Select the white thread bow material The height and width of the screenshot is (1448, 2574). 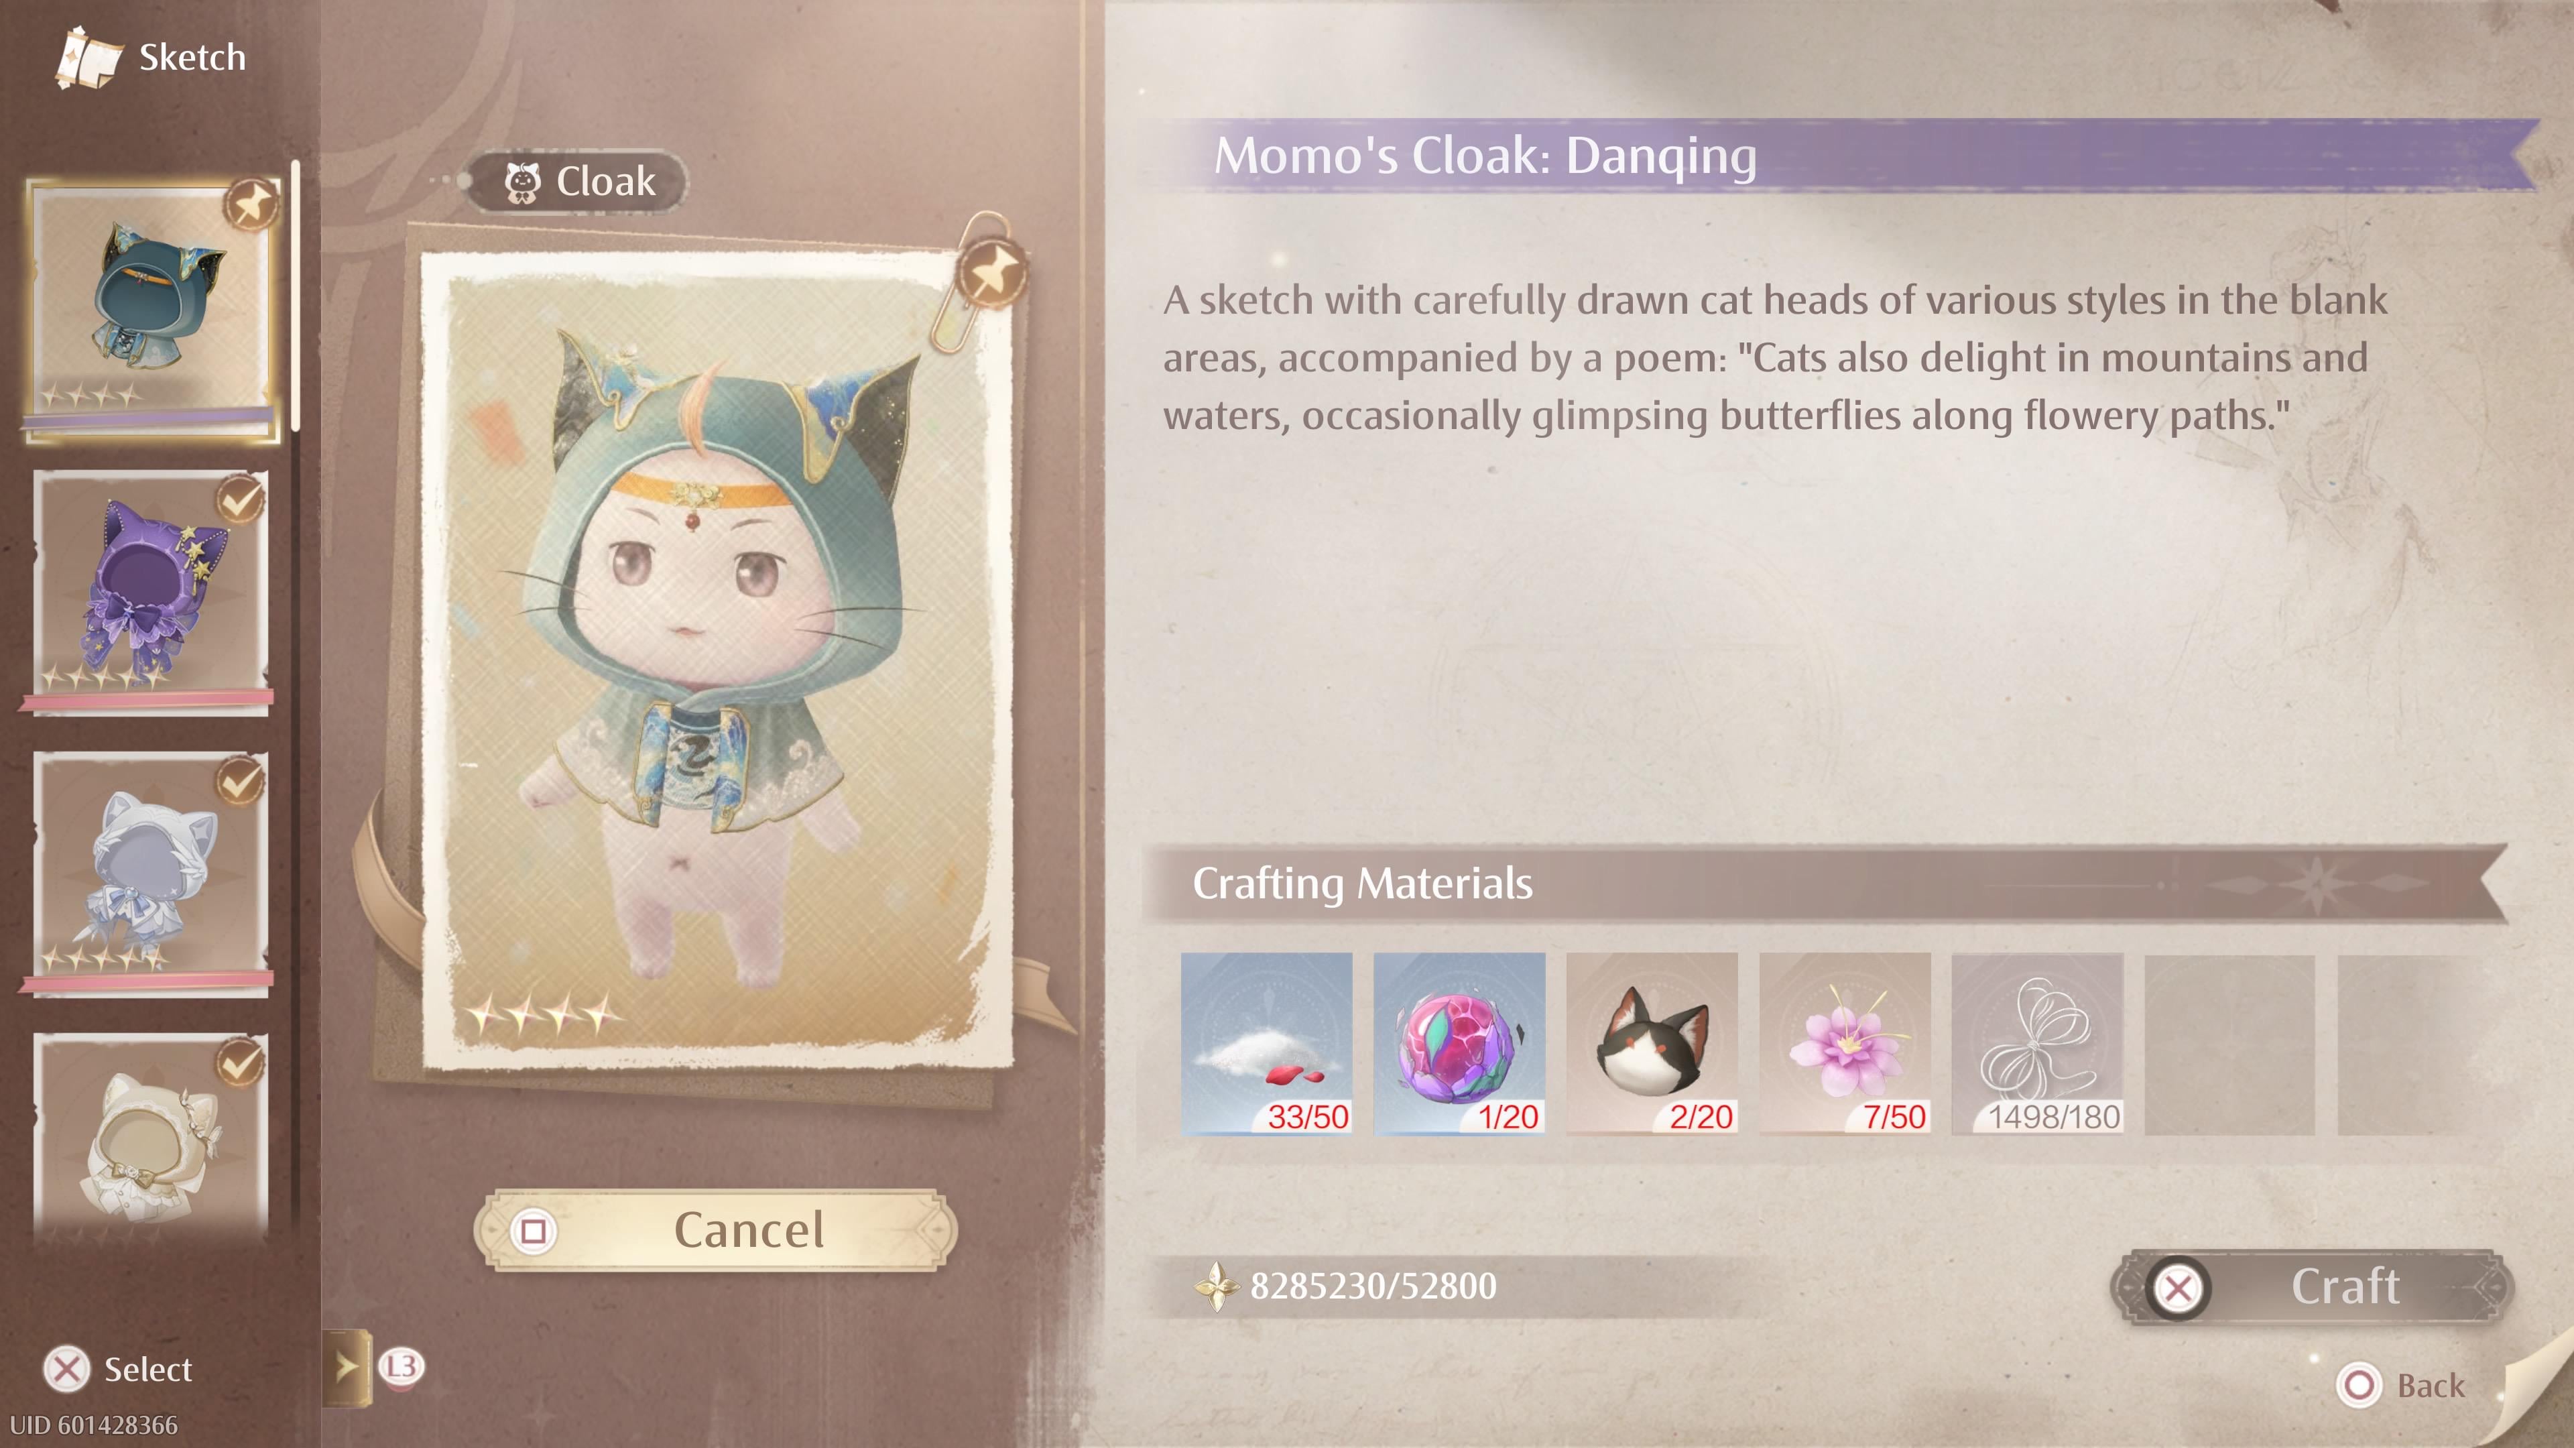coord(2038,1043)
